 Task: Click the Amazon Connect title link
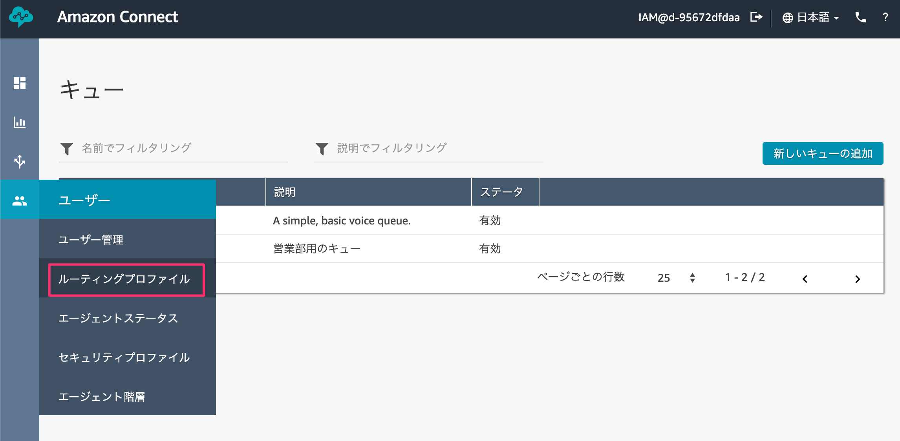tap(117, 17)
